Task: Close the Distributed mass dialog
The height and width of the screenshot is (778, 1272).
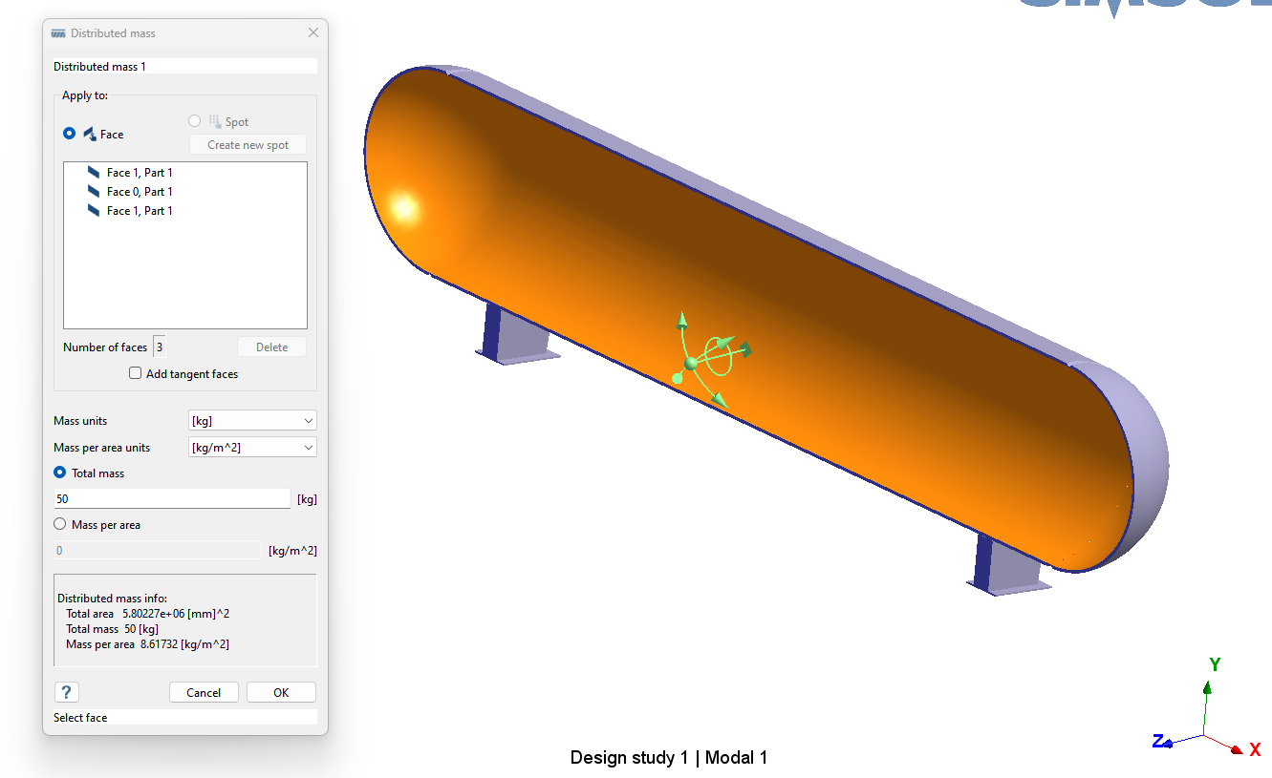Action: (313, 33)
